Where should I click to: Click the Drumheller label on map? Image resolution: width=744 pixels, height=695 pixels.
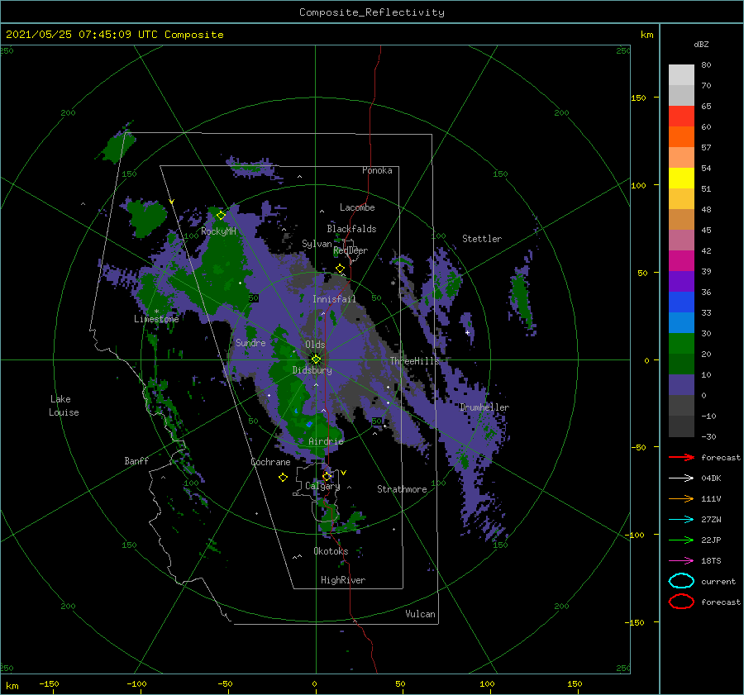pyautogui.click(x=484, y=407)
